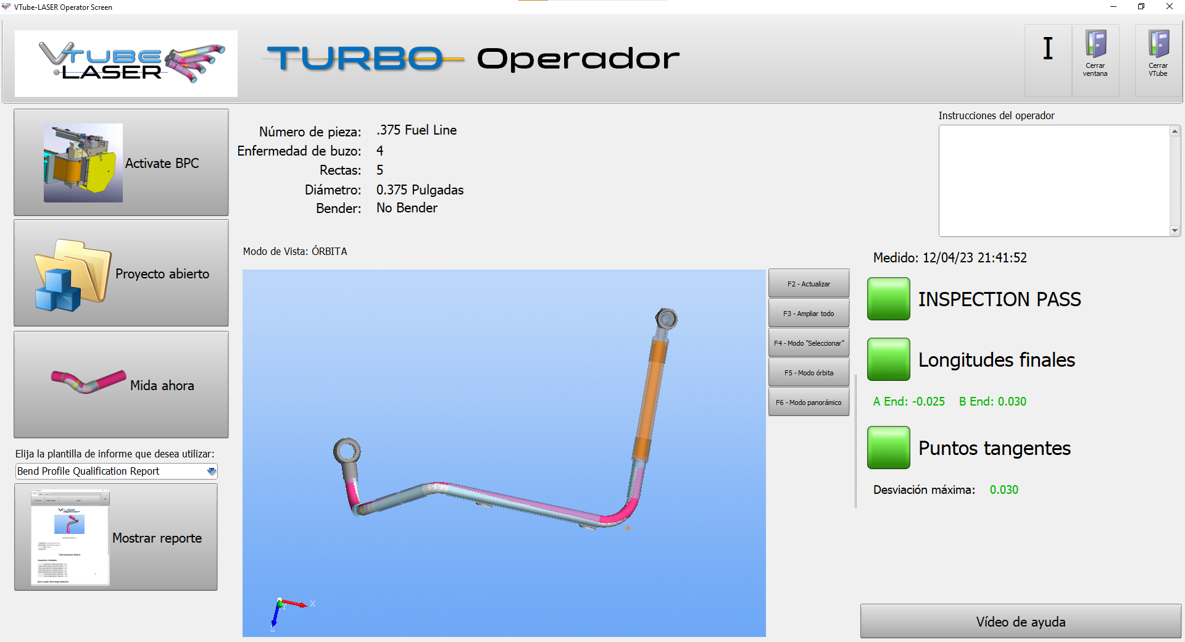The height and width of the screenshot is (642, 1185).
Task: Click the Activate BPC button
Action: tap(121, 162)
